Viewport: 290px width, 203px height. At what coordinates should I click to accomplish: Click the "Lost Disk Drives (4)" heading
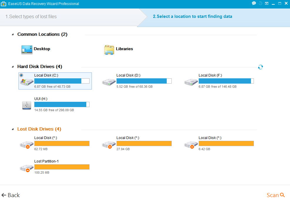39,129
